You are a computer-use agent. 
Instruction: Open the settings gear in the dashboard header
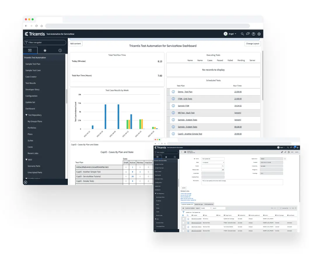click(x=259, y=34)
